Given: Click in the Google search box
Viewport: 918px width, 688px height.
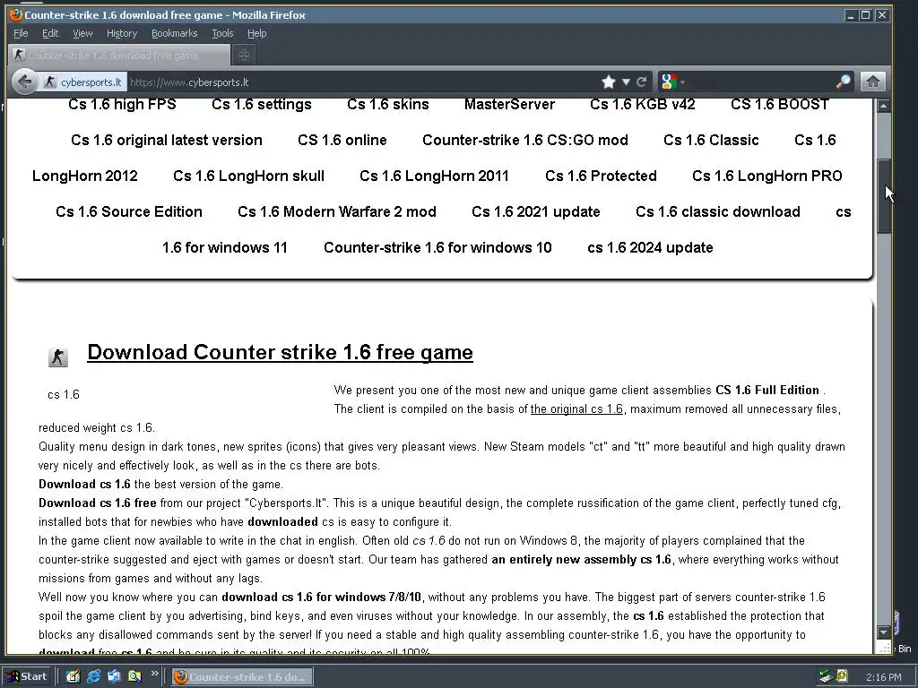Looking at the screenshot, I should pos(761,82).
